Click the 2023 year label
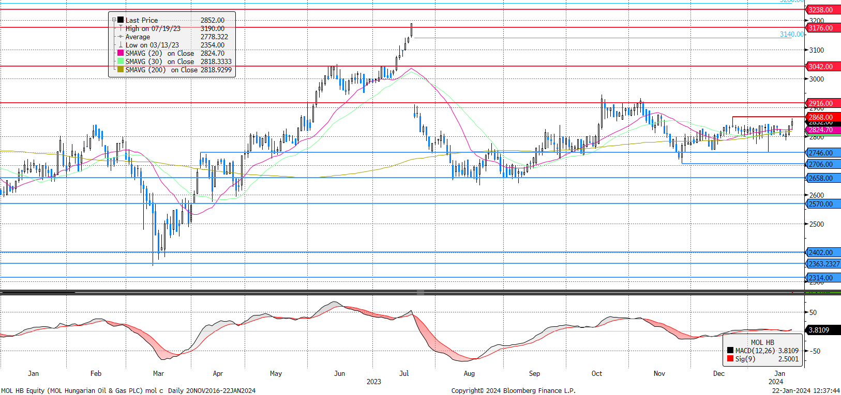Image resolution: width=841 pixels, height=395 pixels. (x=373, y=382)
